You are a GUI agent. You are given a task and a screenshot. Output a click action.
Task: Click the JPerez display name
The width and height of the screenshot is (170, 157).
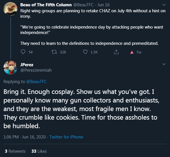point(27,65)
